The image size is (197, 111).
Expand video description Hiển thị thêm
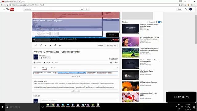76,91
